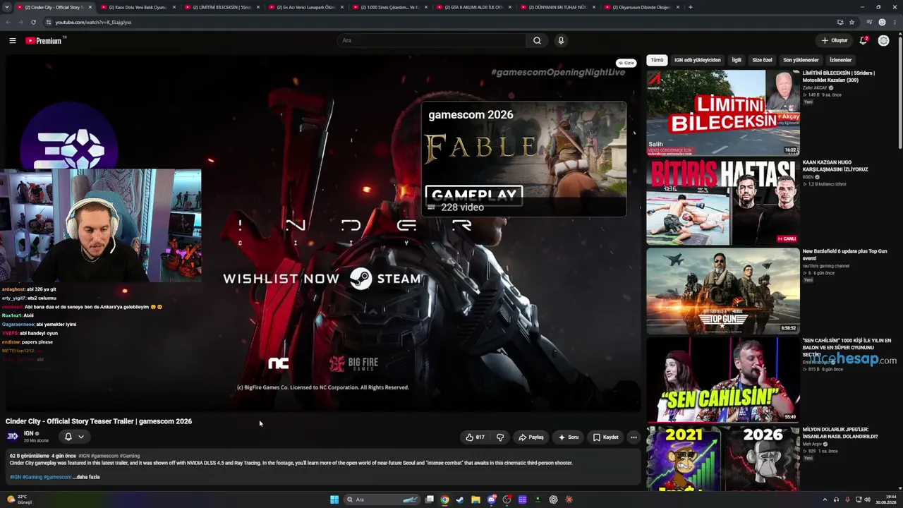Open the Windows Start menu

coord(334,500)
